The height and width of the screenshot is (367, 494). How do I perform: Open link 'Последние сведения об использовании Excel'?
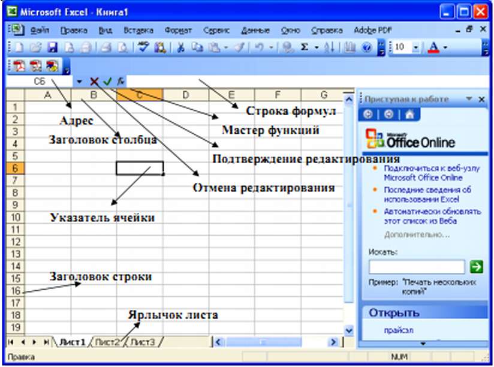coord(427,194)
